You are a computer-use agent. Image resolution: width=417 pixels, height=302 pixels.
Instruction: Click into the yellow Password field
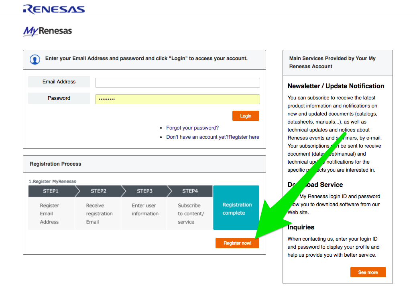(x=177, y=99)
